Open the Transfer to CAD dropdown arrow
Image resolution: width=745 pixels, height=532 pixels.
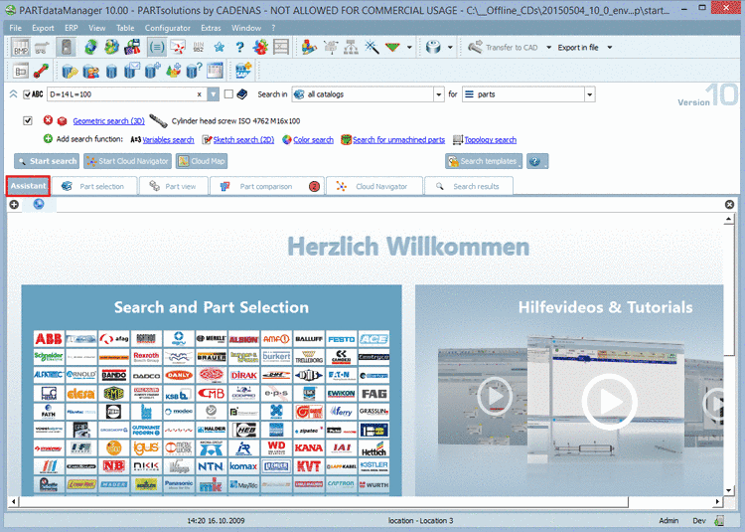tap(548, 47)
